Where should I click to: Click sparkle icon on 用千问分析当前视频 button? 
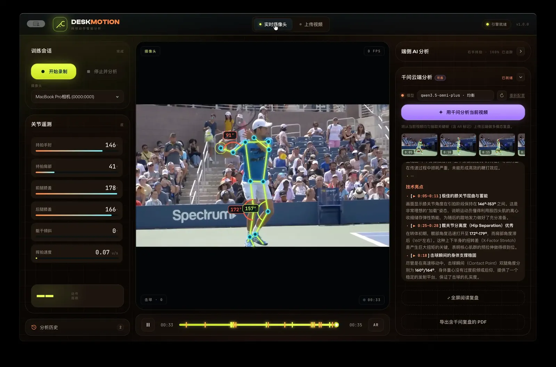click(441, 112)
